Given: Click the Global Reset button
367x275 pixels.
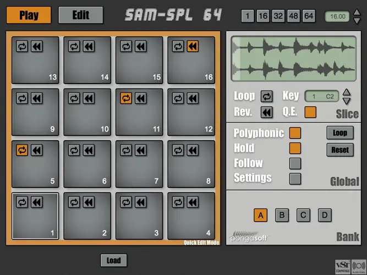Looking at the screenshot, I should point(340,150).
